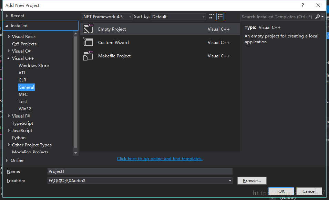
Task: Expand the Visual C# node
Action: 9,51
